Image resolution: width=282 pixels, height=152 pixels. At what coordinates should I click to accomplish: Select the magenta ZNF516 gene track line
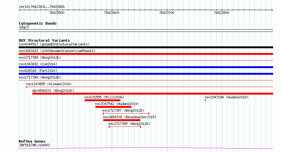click(146, 148)
